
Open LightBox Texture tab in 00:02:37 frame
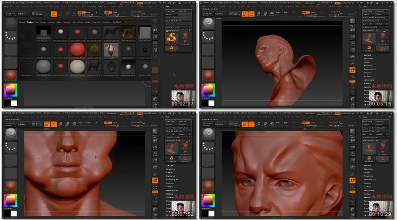51,22
